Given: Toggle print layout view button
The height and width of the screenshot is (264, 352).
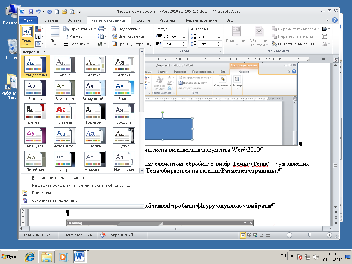Looking at the screenshot, I should click(243, 235).
